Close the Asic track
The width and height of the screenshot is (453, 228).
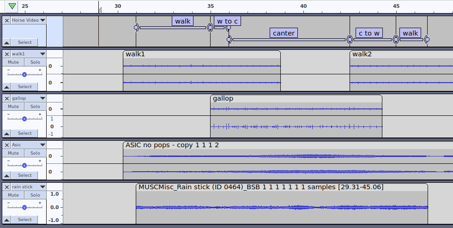click(7, 145)
